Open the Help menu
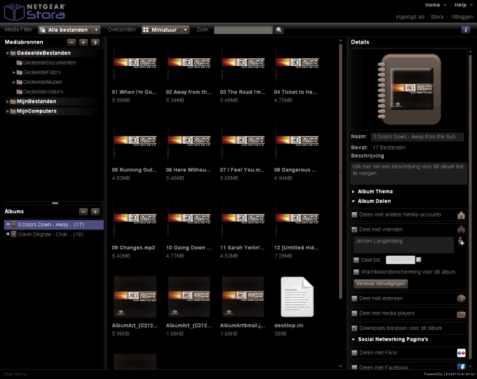 [463, 5]
